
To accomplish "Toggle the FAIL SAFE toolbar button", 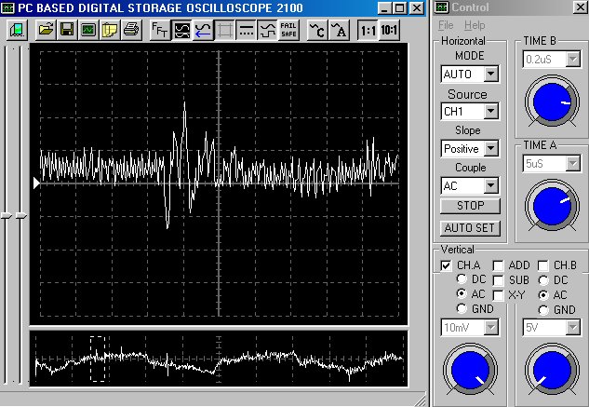I will [x=288, y=29].
